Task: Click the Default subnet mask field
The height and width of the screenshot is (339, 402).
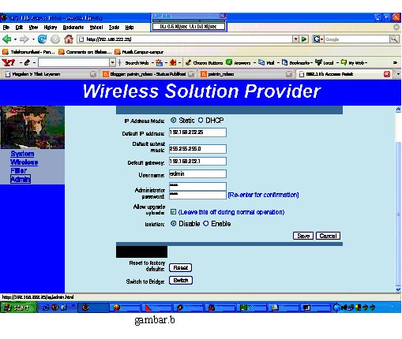Action: coord(197,149)
